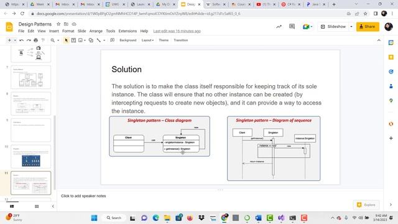Open the new slide layout dropdown arrow
The height and width of the screenshot is (224, 398).
tap(15, 40)
